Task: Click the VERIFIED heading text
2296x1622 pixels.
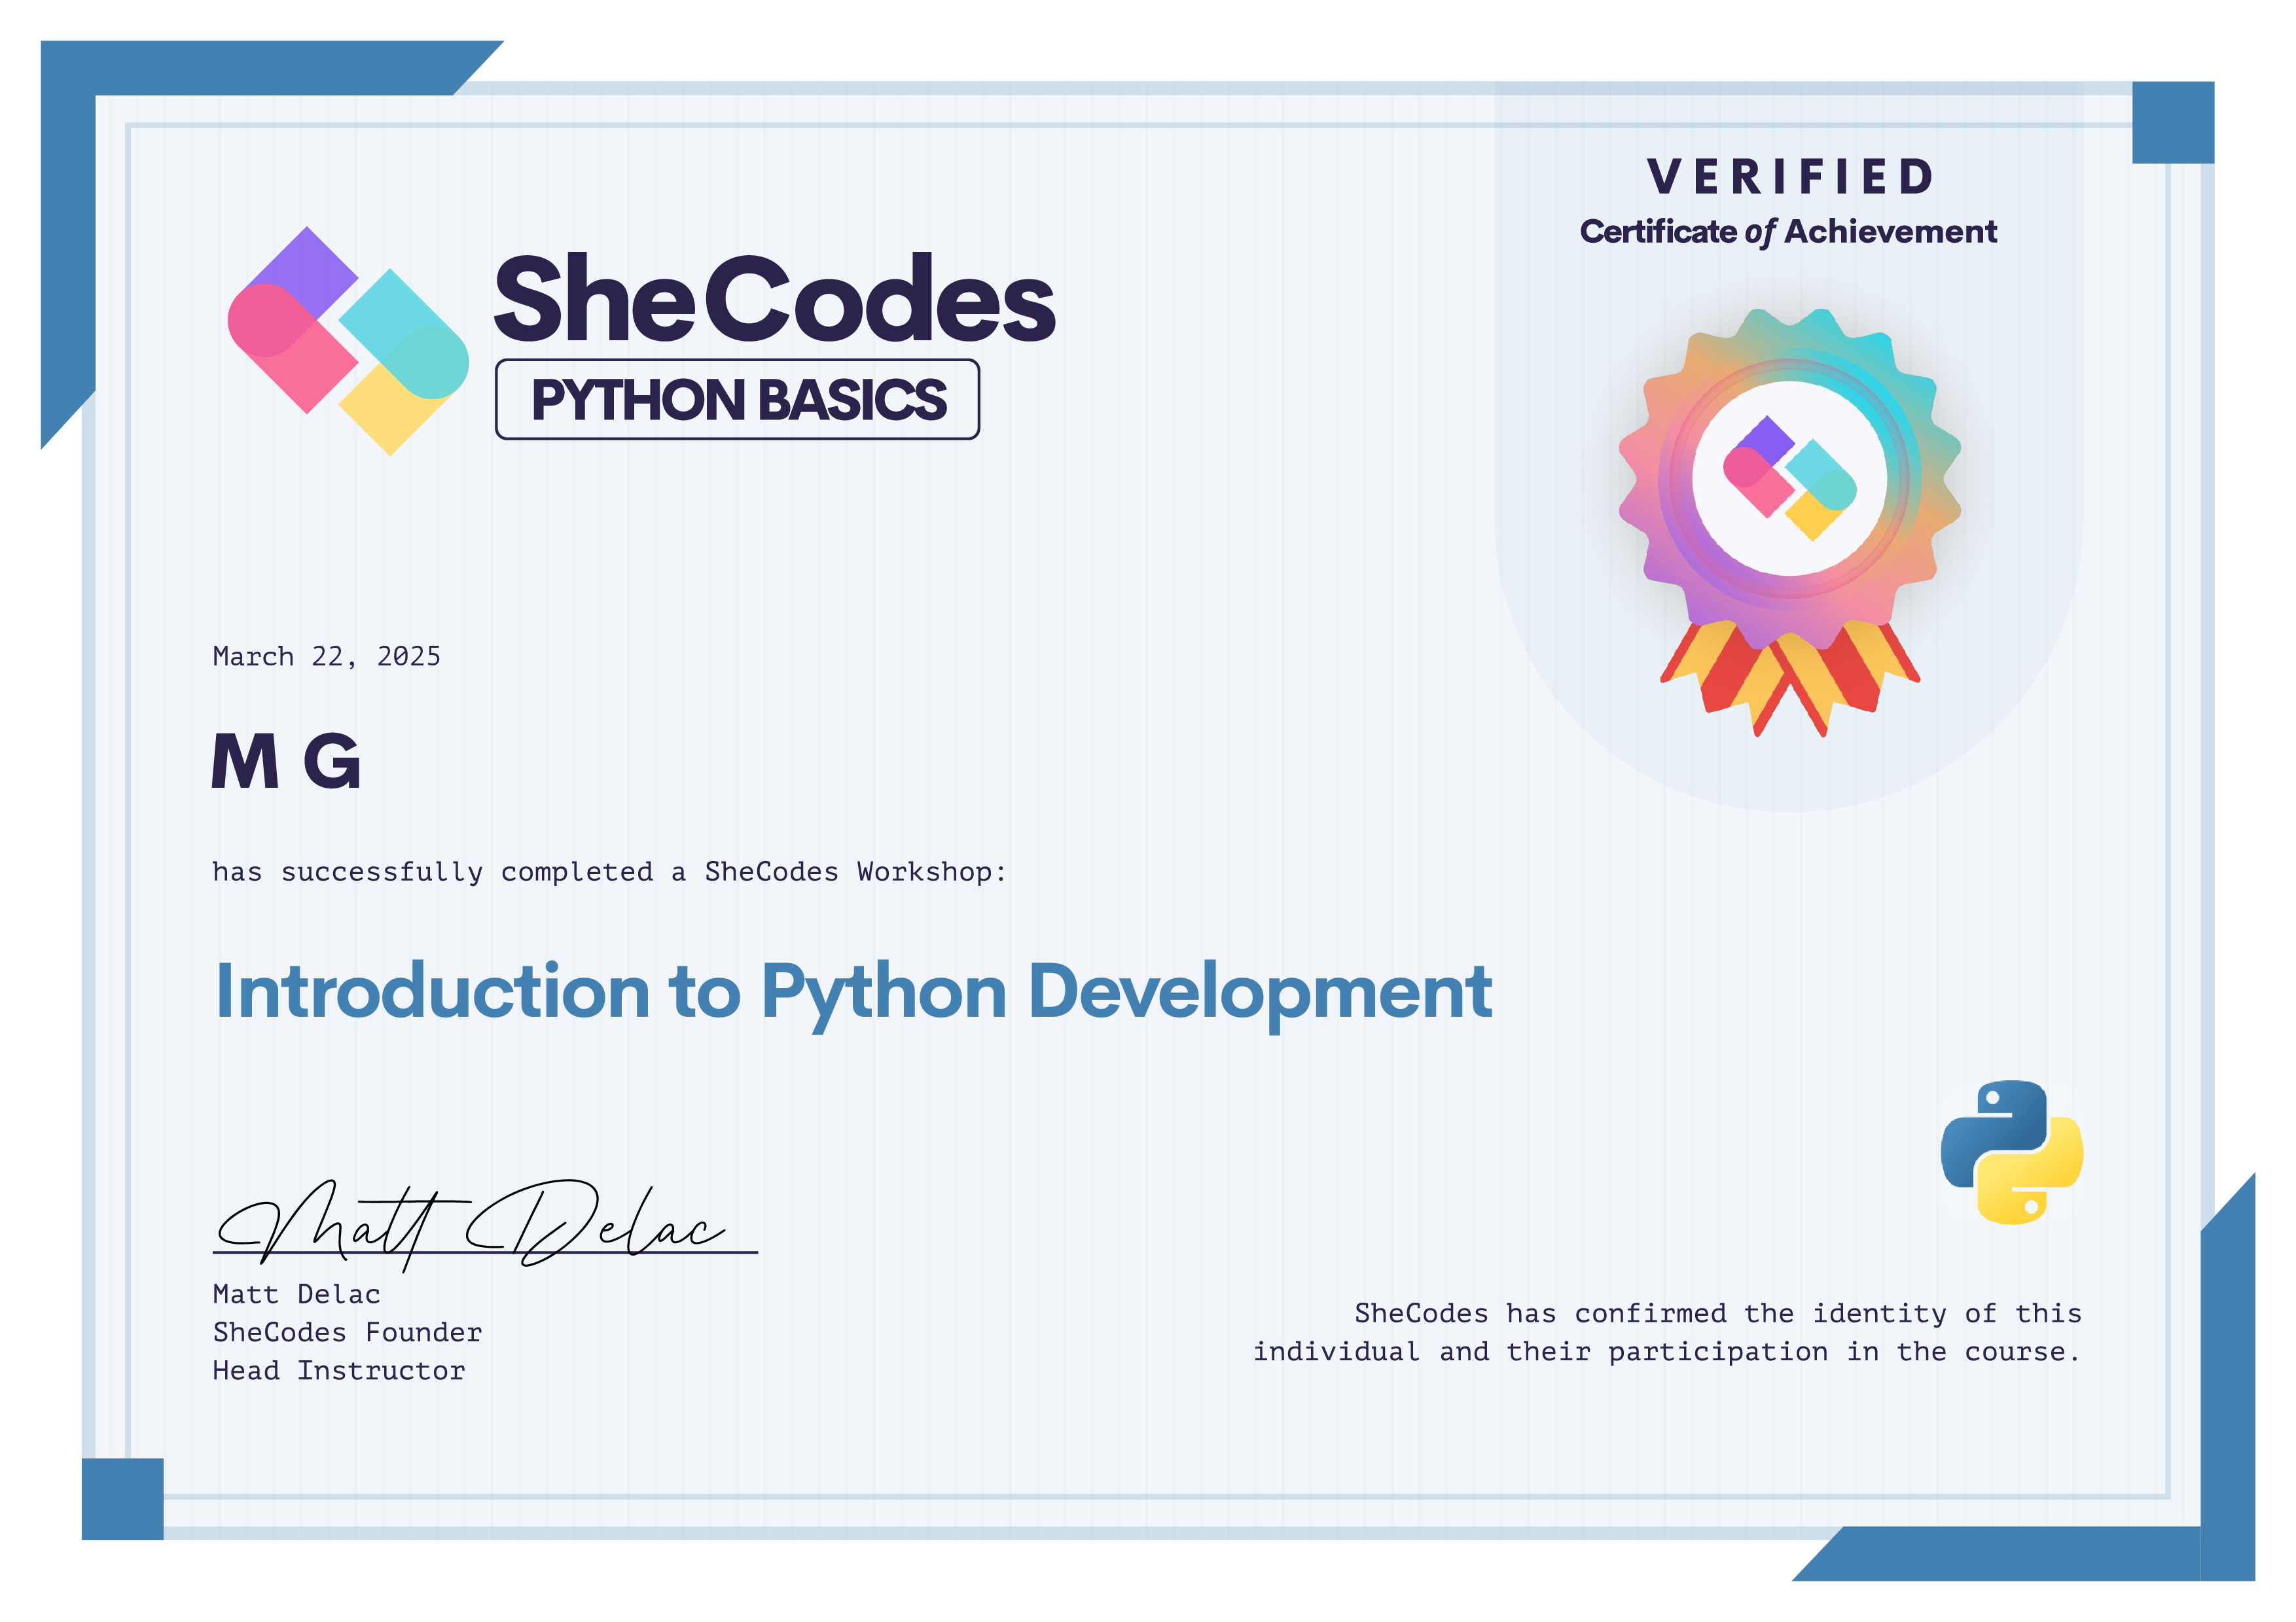Action: point(1789,177)
